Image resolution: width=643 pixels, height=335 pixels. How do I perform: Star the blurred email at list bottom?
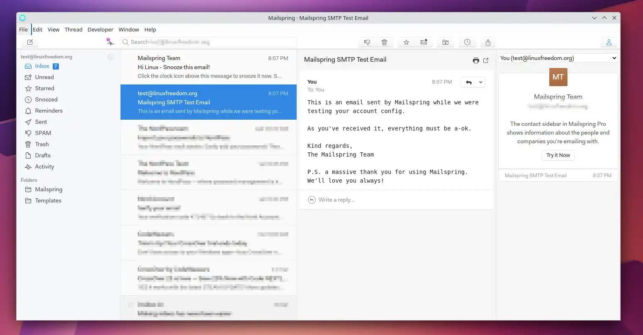[131, 305]
